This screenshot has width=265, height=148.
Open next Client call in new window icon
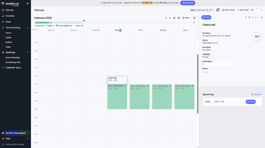tap(210, 10)
